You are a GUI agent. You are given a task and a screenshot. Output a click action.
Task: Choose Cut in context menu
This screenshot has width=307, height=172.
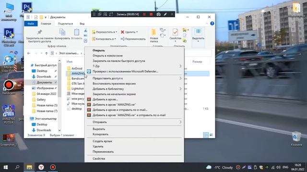[x=134, y=129]
